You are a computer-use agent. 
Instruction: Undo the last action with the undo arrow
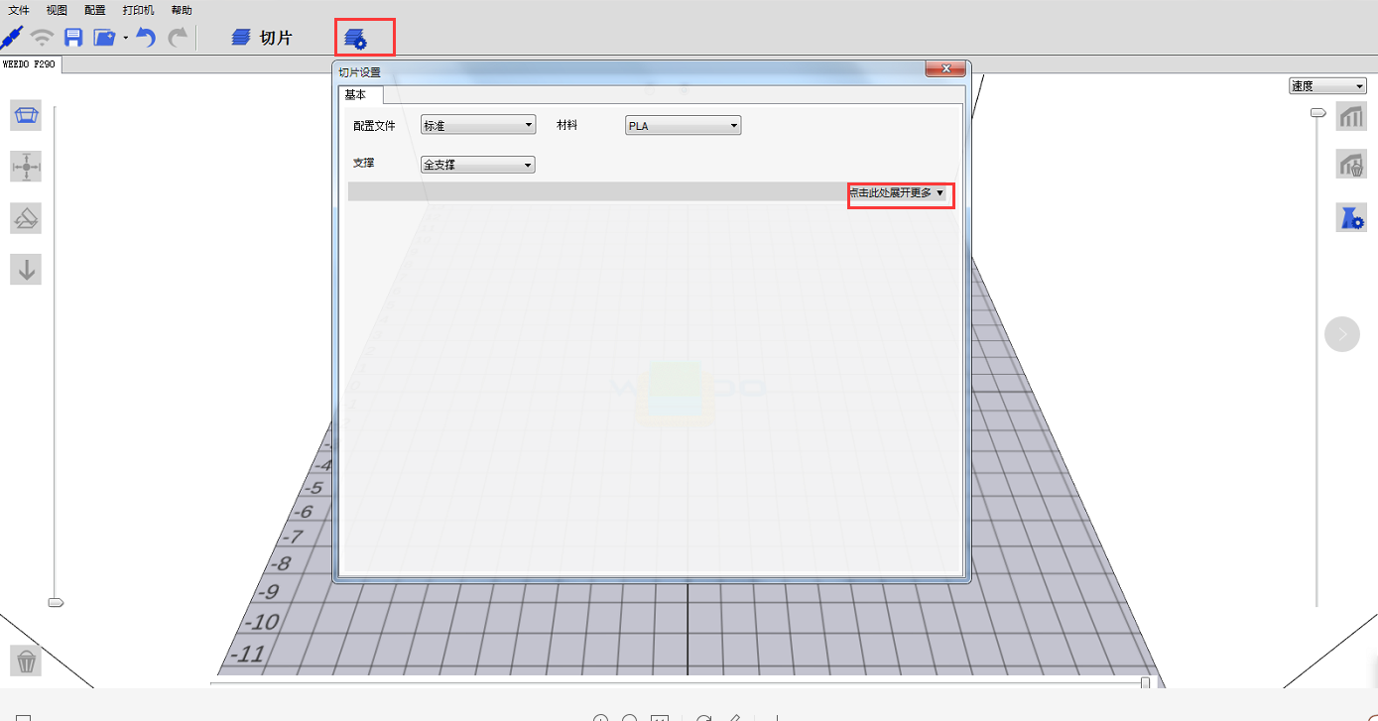tap(146, 38)
